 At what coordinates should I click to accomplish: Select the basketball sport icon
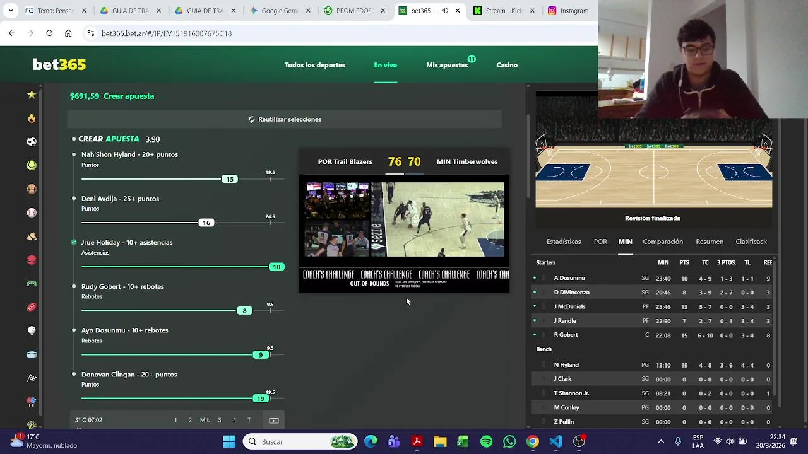32,189
